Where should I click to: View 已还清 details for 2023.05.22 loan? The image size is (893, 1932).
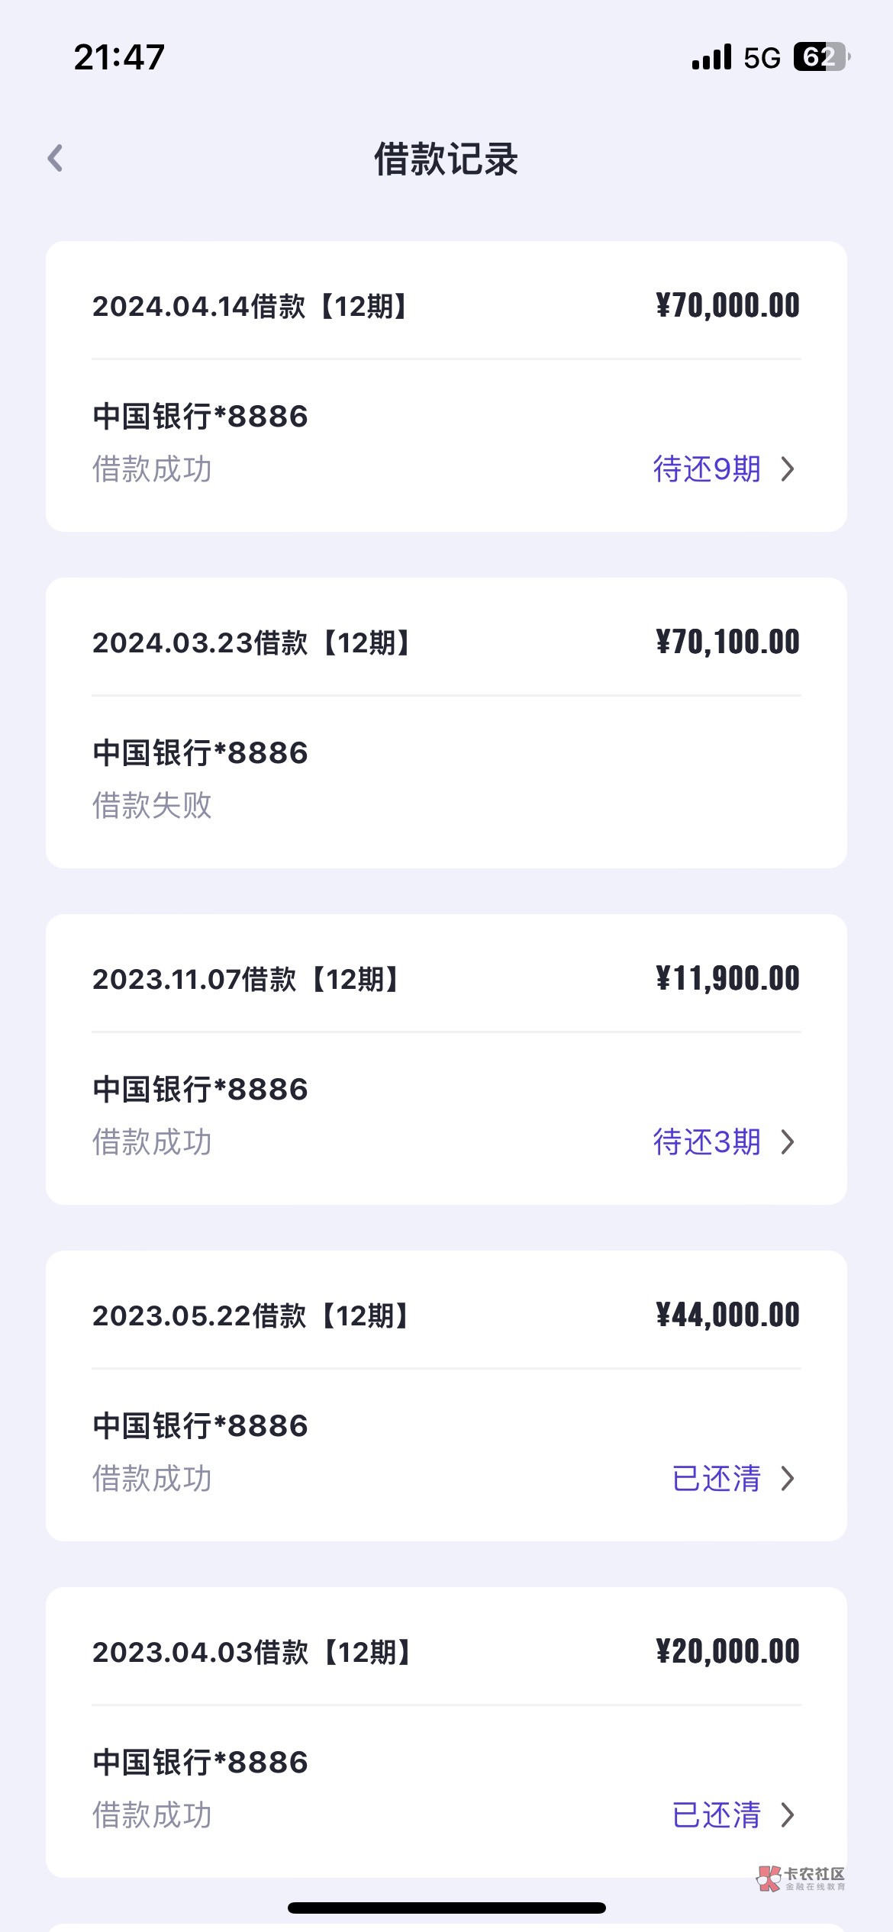tap(716, 1478)
